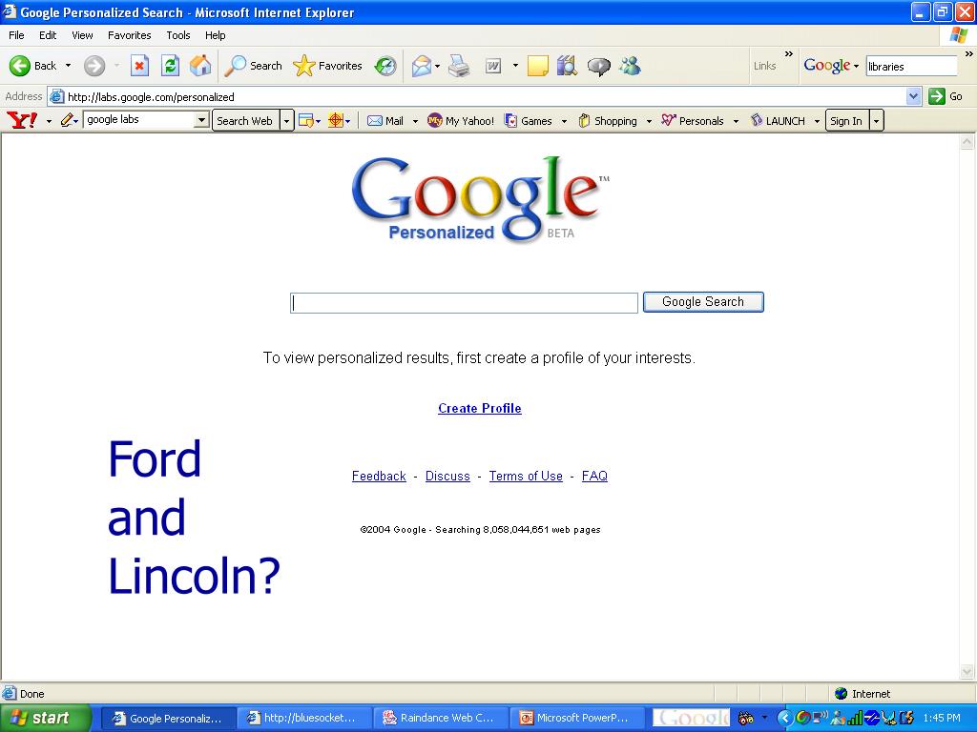Stop page loading with the red X icon
This screenshot has height=732, width=977.
click(x=139, y=66)
